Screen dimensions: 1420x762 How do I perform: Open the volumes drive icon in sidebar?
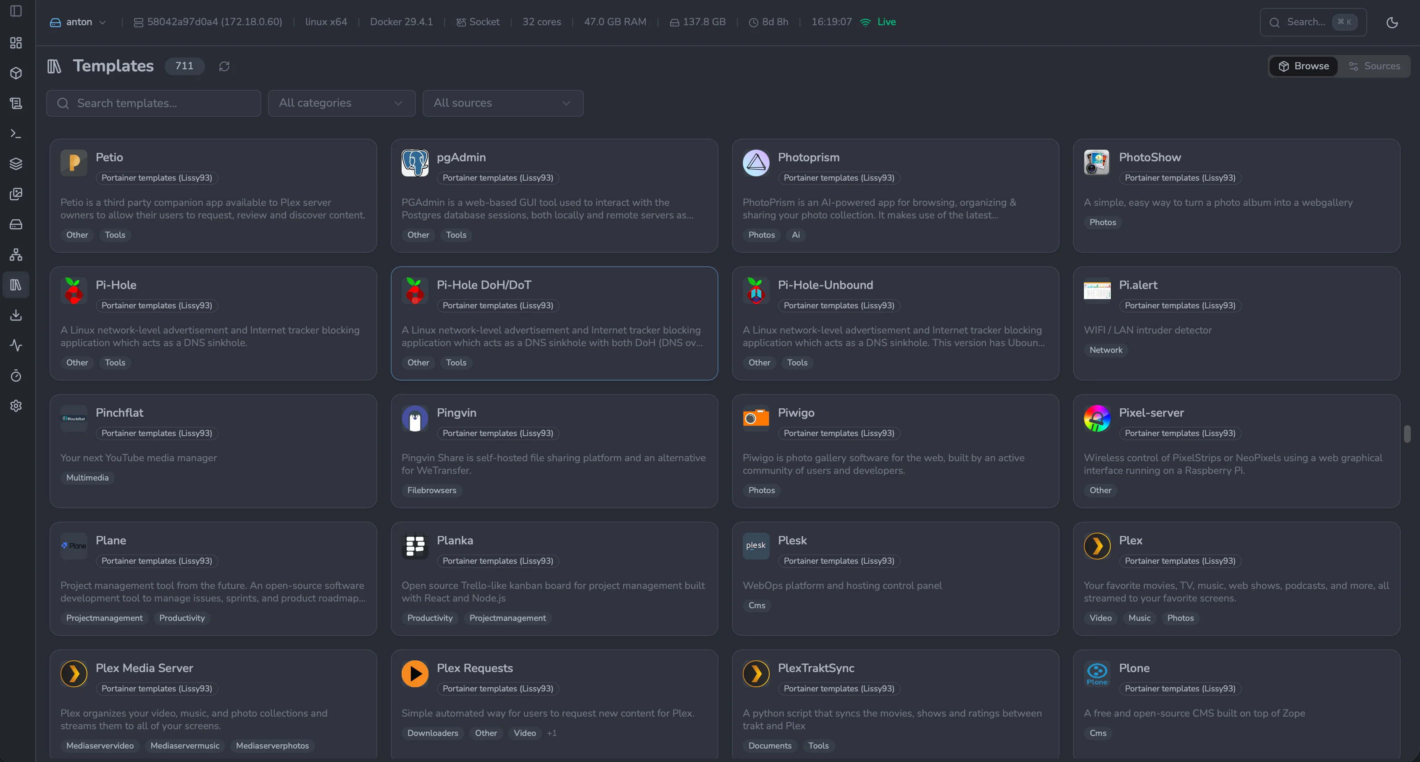pos(16,224)
